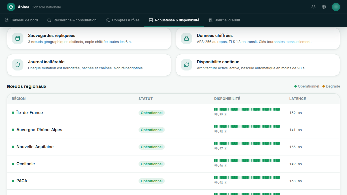Click the Tableau de bord grid icon
The image size is (347, 195).
pyautogui.click(x=7, y=20)
